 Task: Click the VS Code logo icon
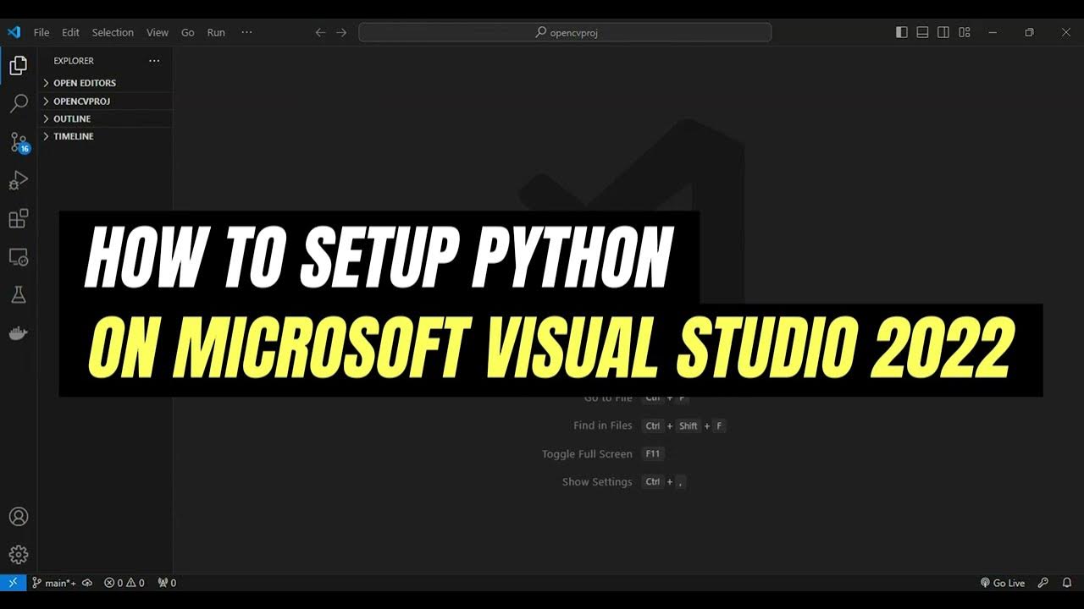(x=14, y=32)
